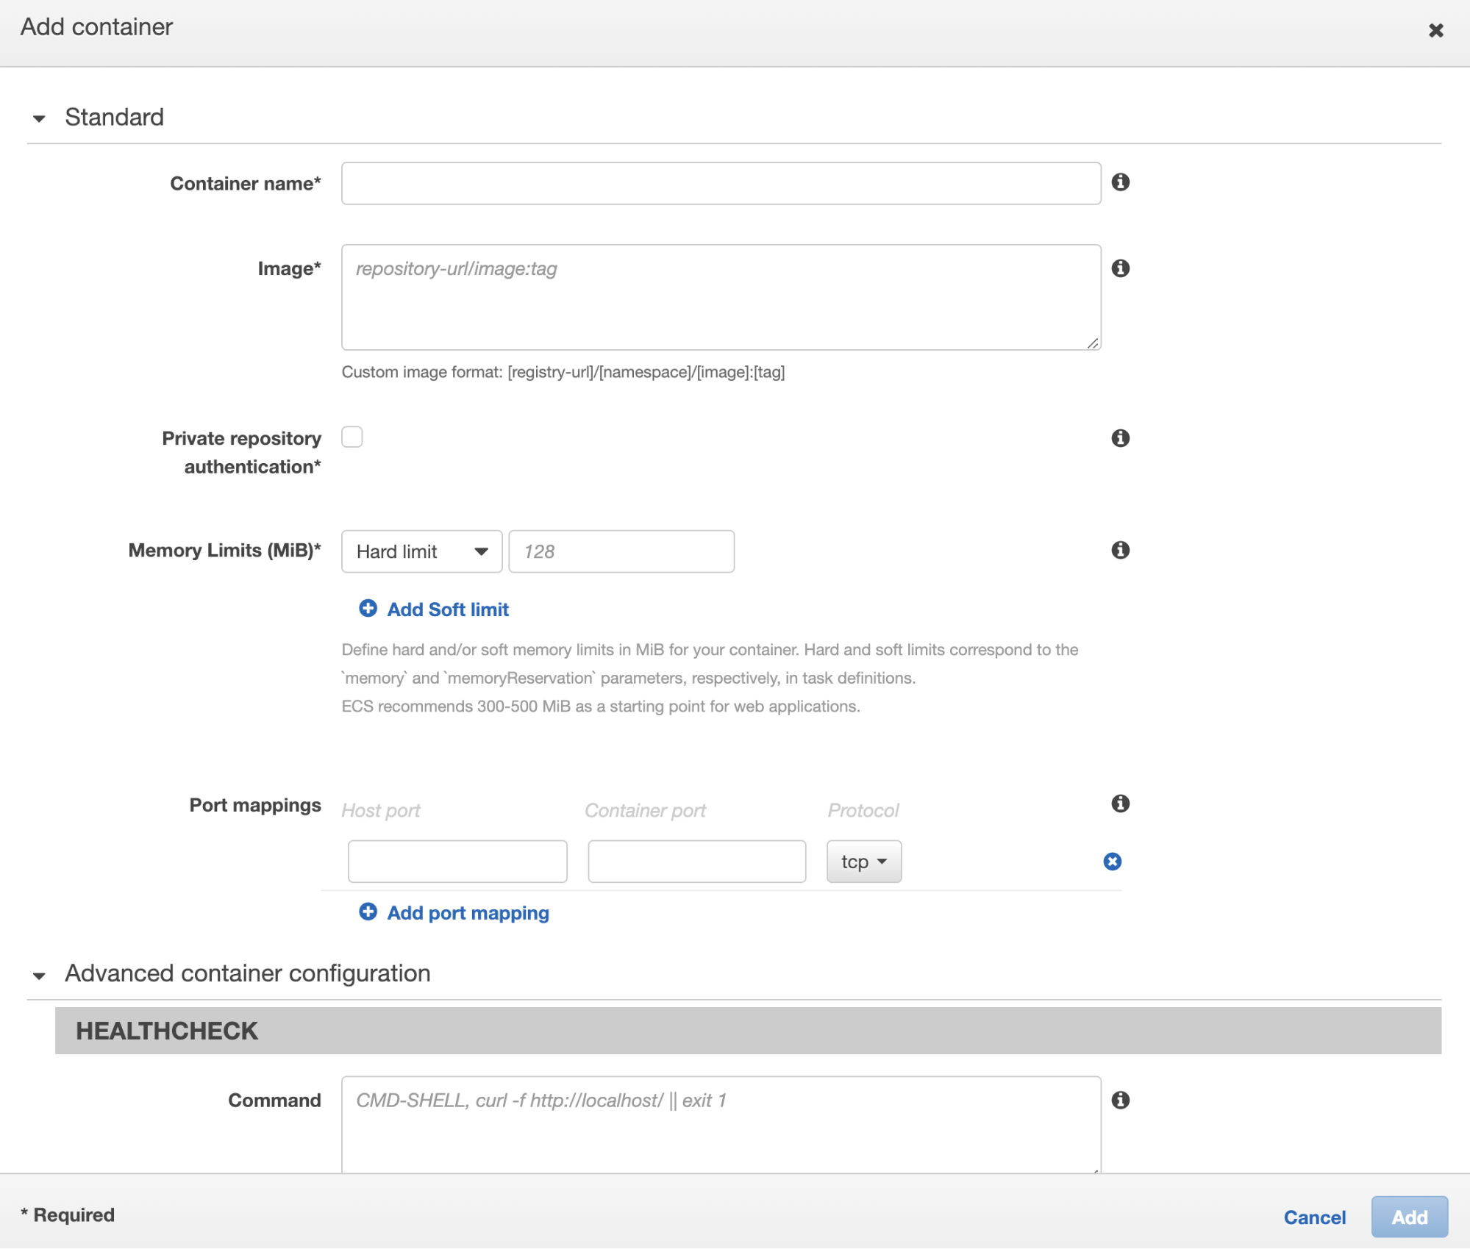Close the Add container dialog
The width and height of the screenshot is (1470, 1249).
(x=1435, y=31)
